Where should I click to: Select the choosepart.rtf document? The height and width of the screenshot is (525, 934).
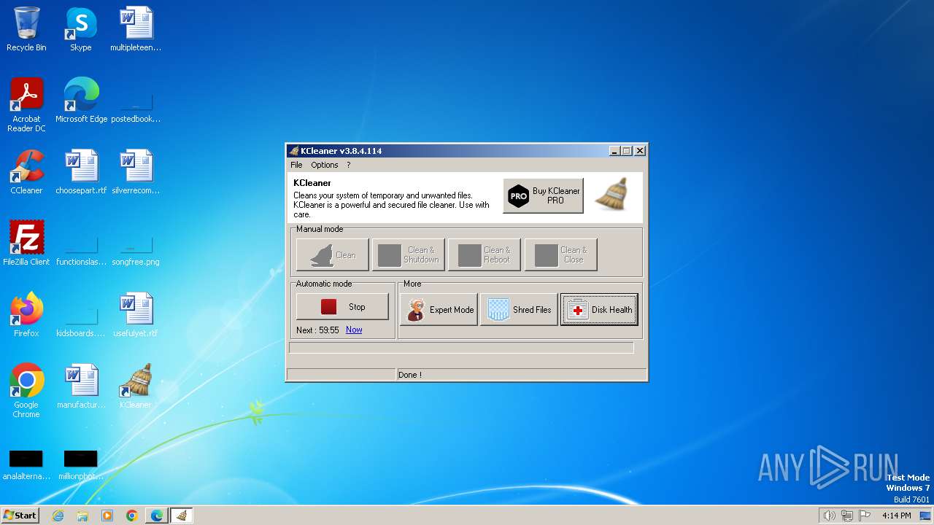pos(81,172)
